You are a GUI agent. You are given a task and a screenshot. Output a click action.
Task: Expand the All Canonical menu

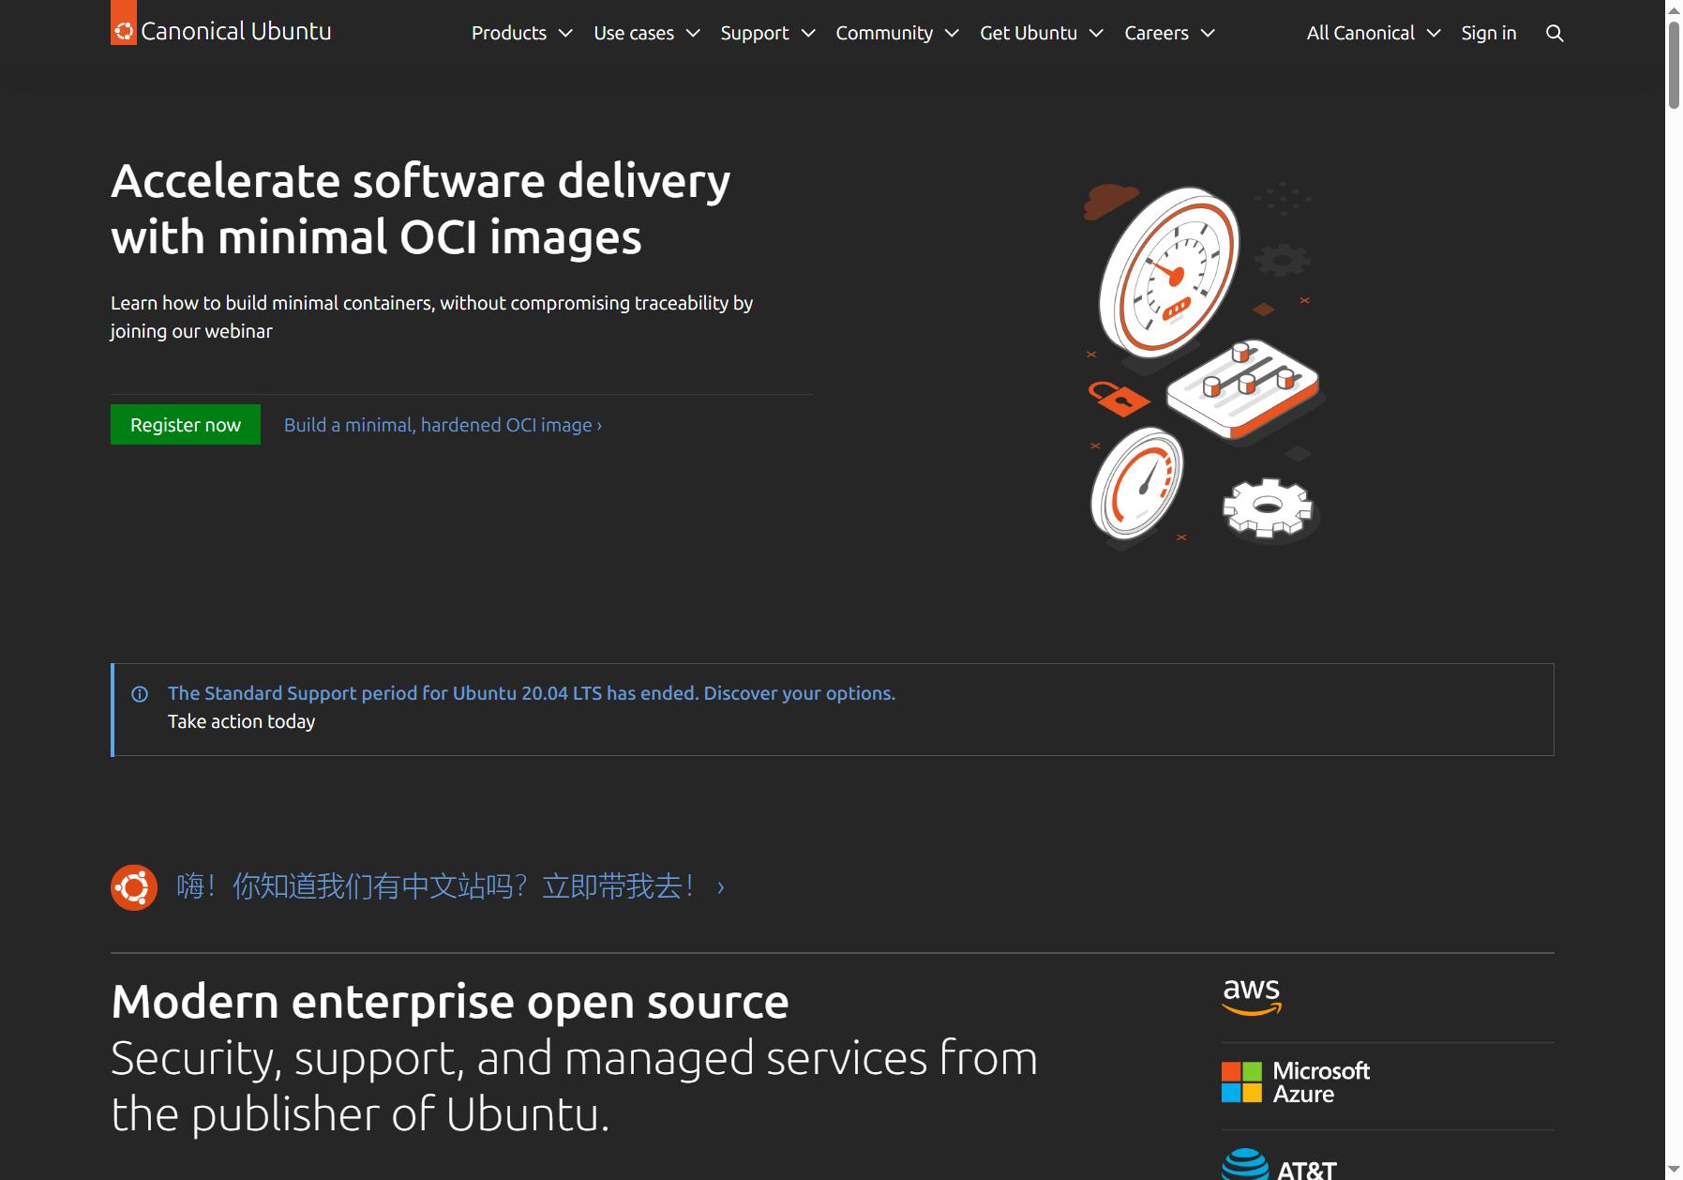tap(1374, 33)
